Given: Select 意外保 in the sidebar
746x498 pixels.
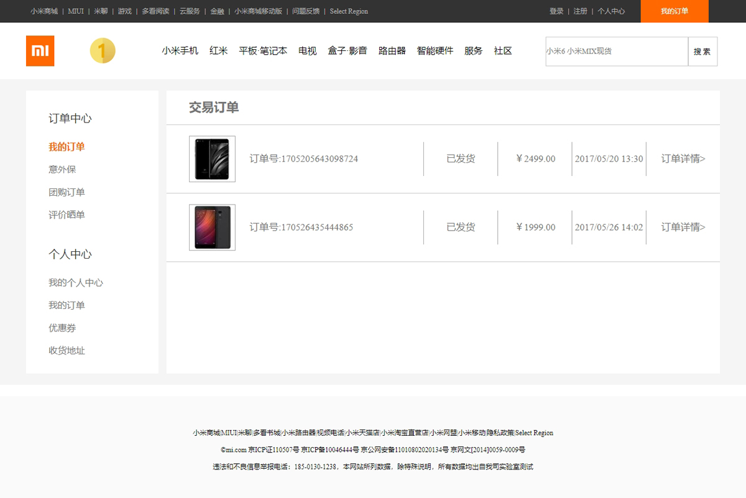Looking at the screenshot, I should point(62,169).
